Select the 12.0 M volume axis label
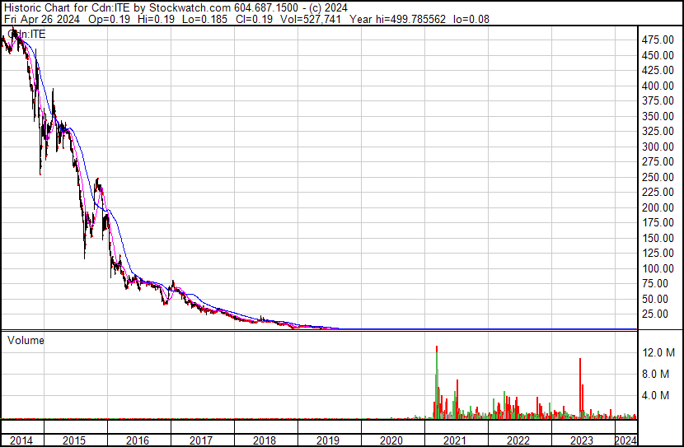 click(660, 352)
